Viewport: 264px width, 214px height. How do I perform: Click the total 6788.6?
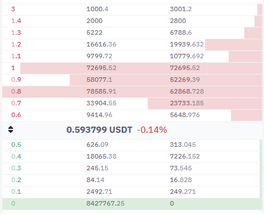point(181,32)
